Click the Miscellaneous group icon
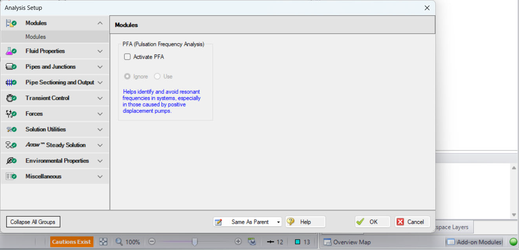519x250 pixels. click(x=11, y=176)
